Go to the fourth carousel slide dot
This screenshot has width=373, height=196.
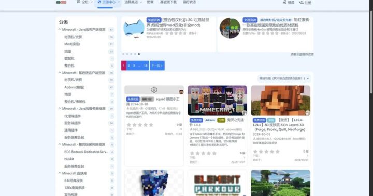click(x=135, y=54)
